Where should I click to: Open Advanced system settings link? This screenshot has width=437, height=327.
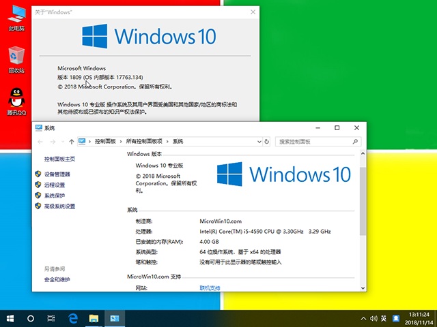(59, 206)
